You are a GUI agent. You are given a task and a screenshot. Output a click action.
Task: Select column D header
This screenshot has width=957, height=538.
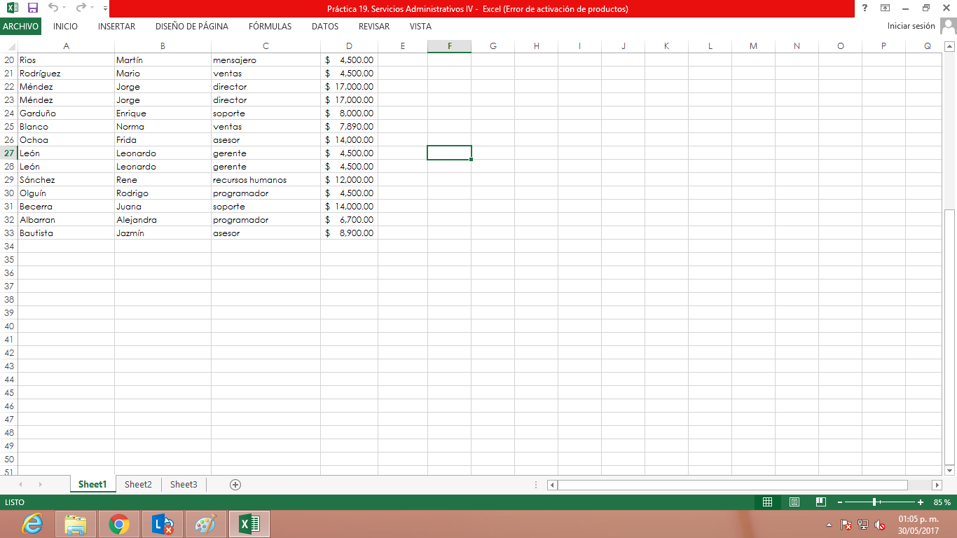349,46
